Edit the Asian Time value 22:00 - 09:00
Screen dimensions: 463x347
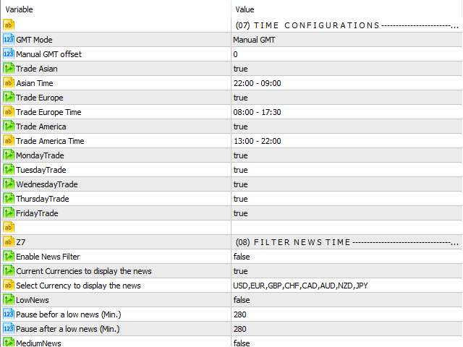coord(347,83)
